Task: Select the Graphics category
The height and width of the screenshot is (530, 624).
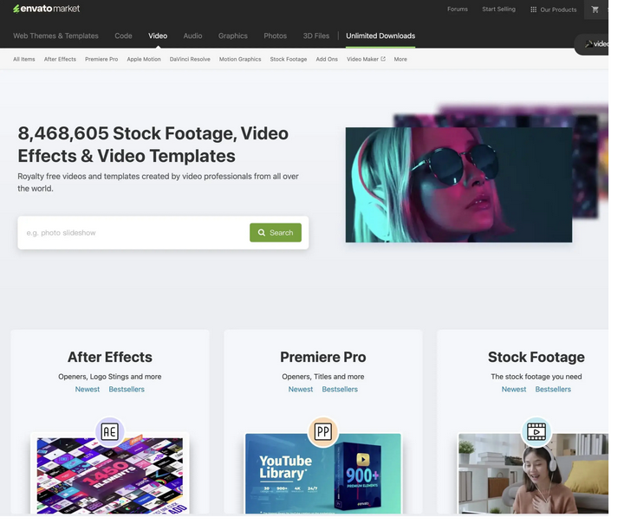Action: coord(233,36)
